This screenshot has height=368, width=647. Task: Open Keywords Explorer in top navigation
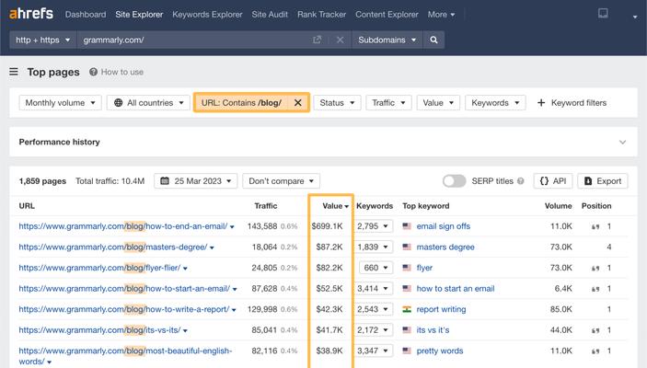click(207, 15)
